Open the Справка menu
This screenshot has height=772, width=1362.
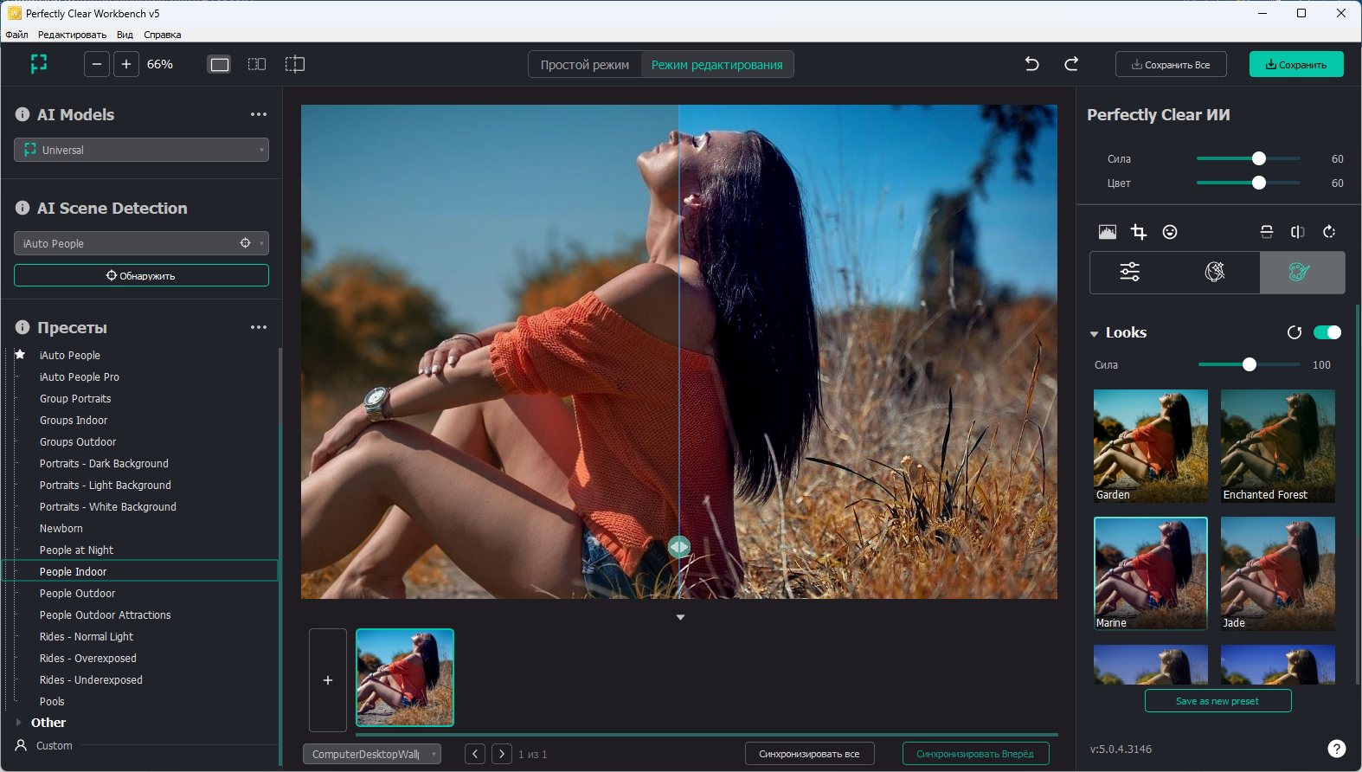point(162,35)
